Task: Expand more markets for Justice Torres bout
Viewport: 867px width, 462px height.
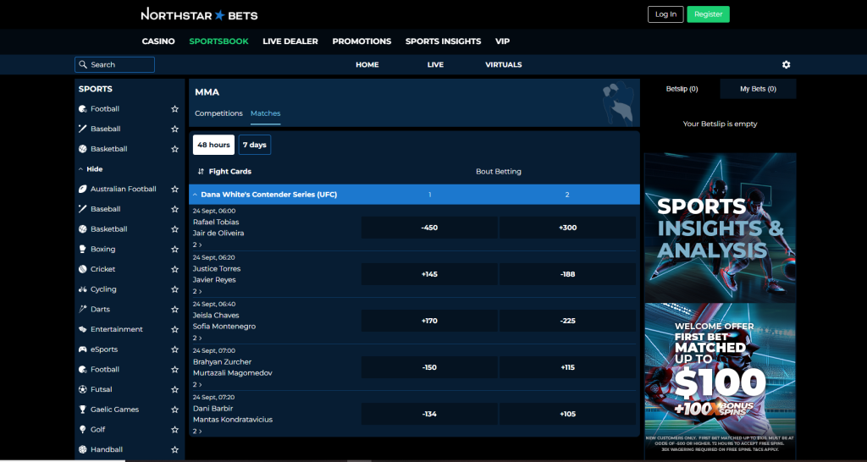Action: (197, 291)
